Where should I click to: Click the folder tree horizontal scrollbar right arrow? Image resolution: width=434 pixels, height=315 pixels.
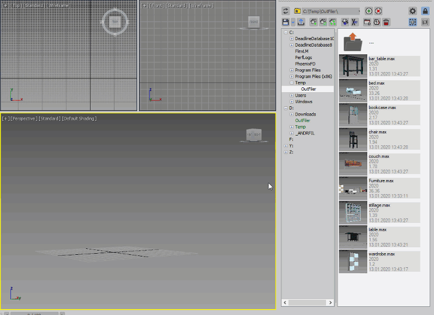tap(330, 303)
